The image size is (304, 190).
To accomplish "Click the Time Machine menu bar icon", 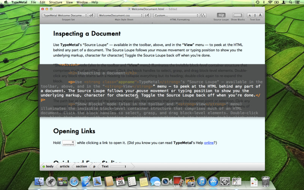I will coord(258,2).
